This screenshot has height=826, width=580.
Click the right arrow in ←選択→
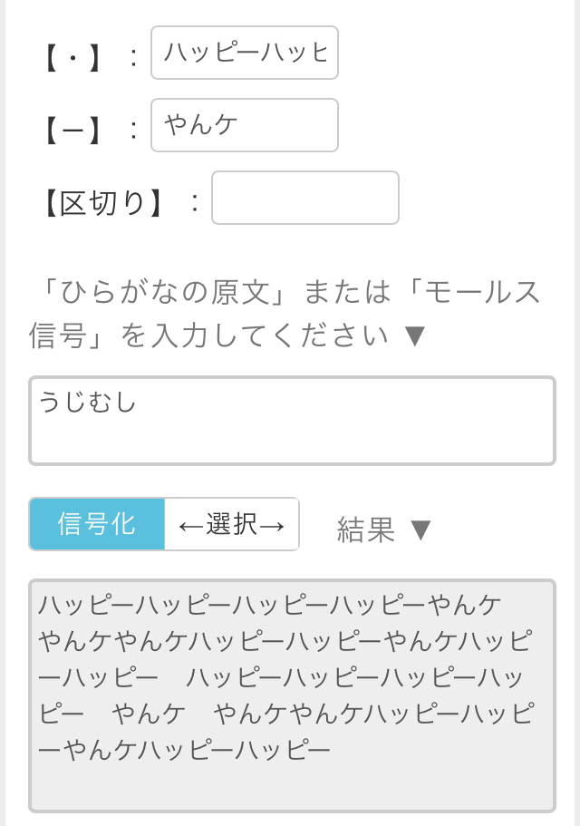(273, 524)
